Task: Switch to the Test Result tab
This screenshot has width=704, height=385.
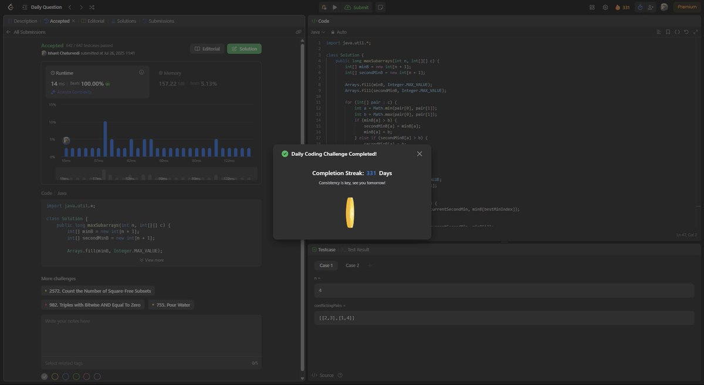Action: (356, 250)
